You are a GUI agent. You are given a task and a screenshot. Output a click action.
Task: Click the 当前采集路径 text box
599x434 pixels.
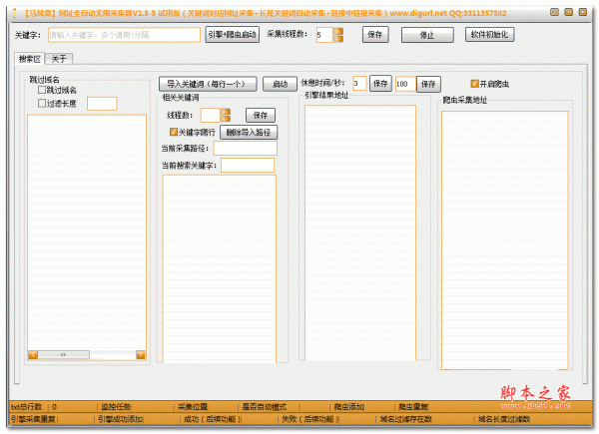pos(245,149)
